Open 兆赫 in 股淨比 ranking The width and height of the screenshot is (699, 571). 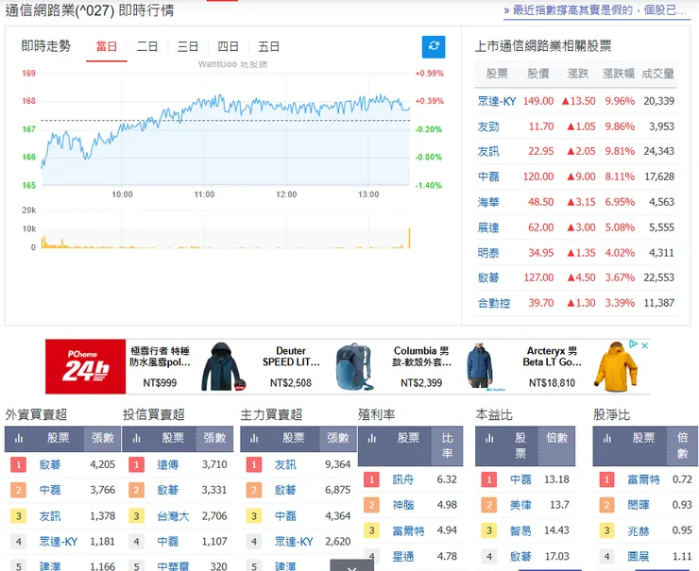click(639, 531)
